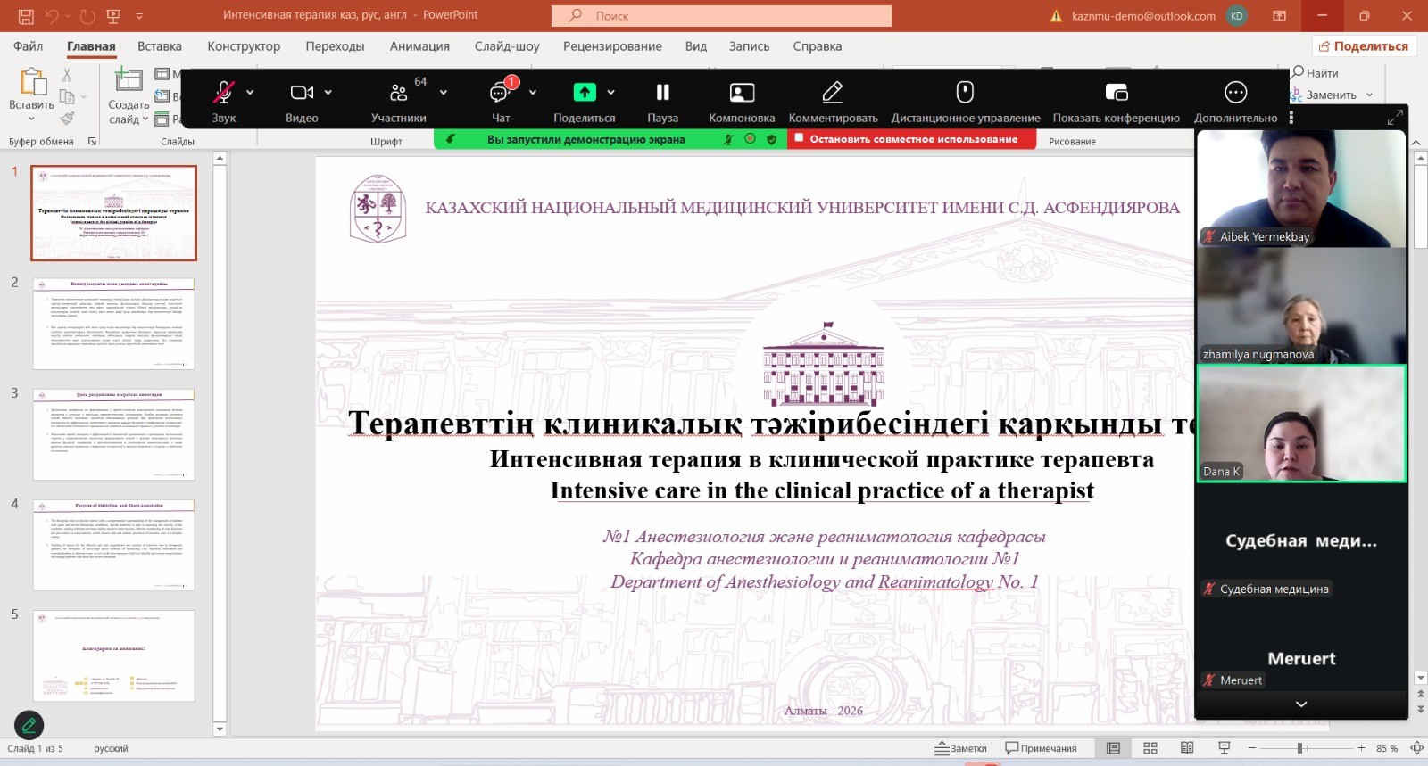
Task: Open the More options ellipsis icon
Action: (x=1235, y=93)
